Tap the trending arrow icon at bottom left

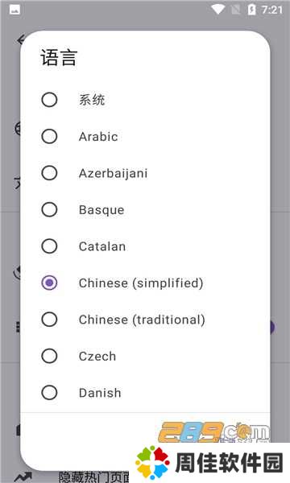23,477
